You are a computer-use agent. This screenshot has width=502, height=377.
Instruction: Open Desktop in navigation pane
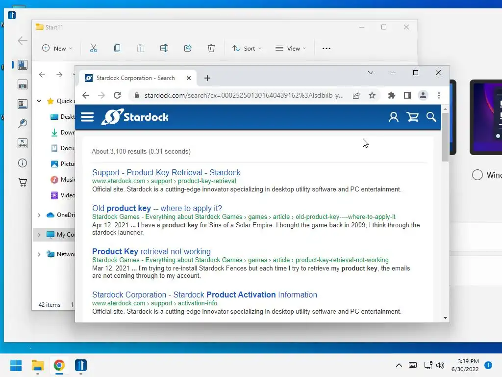pos(63,117)
